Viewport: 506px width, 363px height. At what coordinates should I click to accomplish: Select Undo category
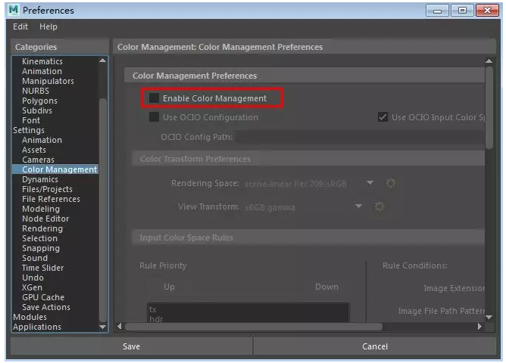[x=33, y=278]
